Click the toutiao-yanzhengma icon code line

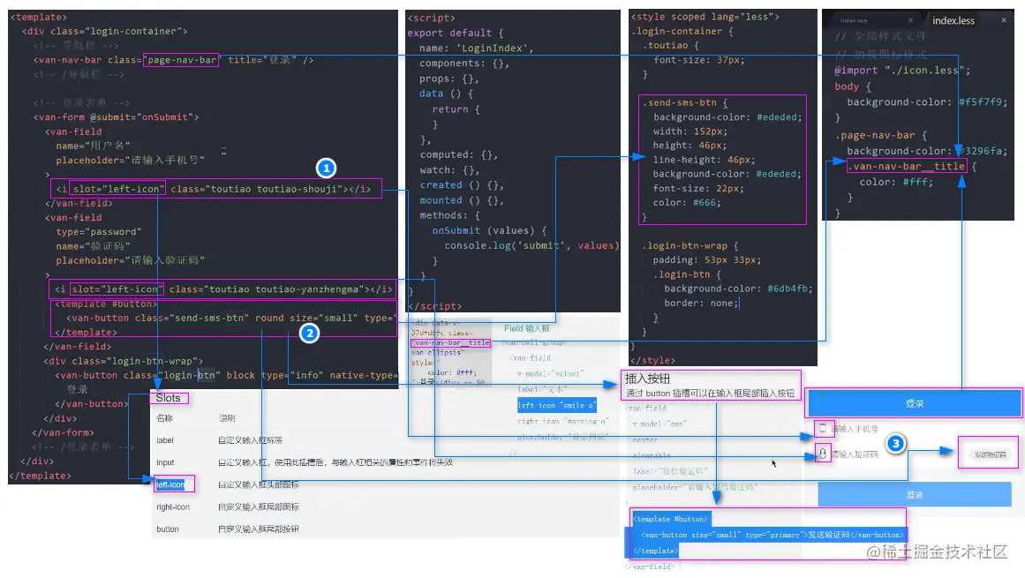point(223,289)
